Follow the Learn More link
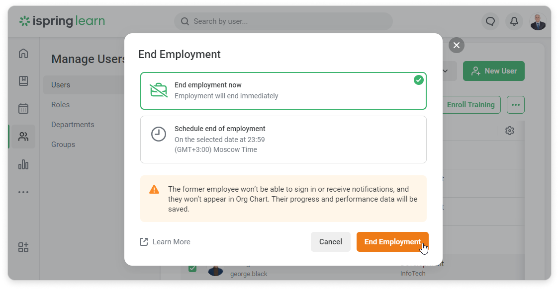 (165, 242)
